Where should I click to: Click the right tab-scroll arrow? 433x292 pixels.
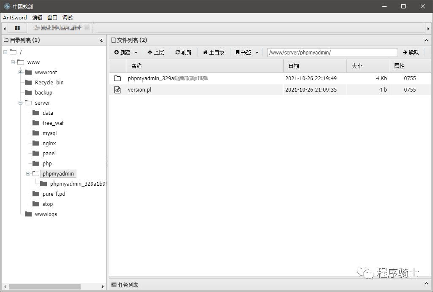[x=428, y=28]
